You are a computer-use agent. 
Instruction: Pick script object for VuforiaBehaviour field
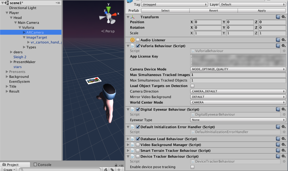pos(284,51)
